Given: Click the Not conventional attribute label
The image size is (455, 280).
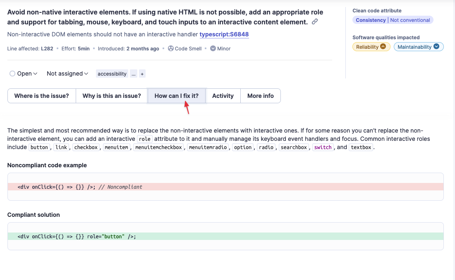Looking at the screenshot, I should pyautogui.click(x=410, y=20).
